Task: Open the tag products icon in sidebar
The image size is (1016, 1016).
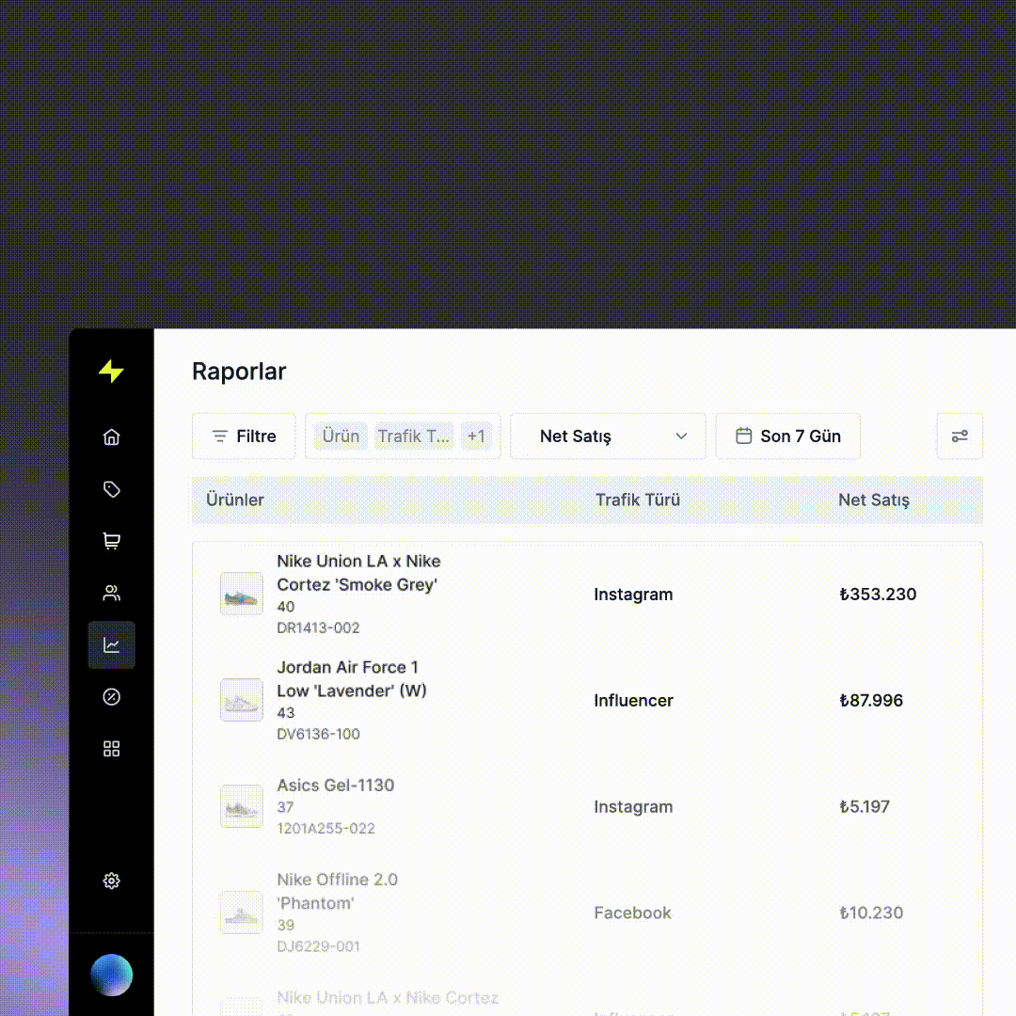Action: click(x=111, y=489)
